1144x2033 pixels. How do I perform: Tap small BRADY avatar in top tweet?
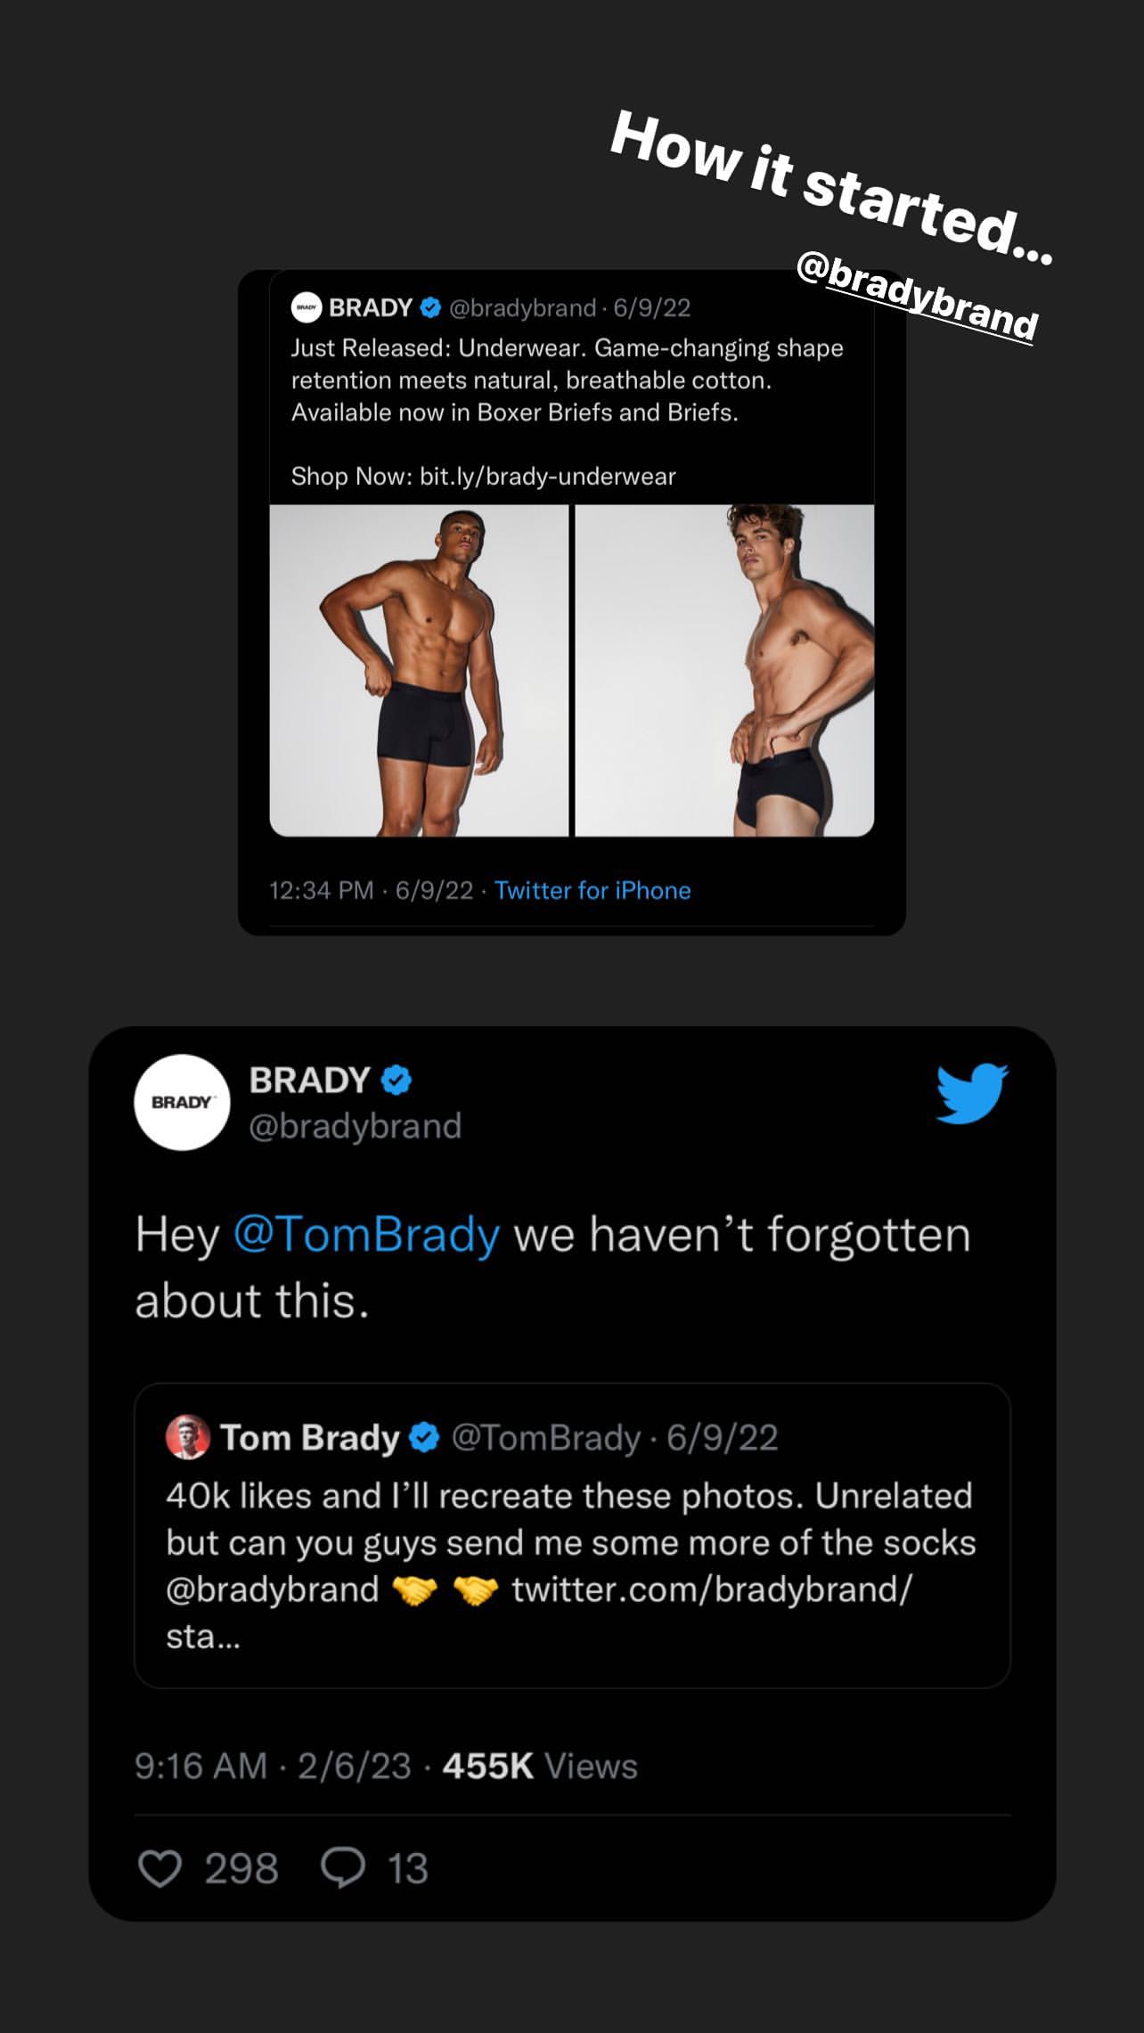pos(306,307)
